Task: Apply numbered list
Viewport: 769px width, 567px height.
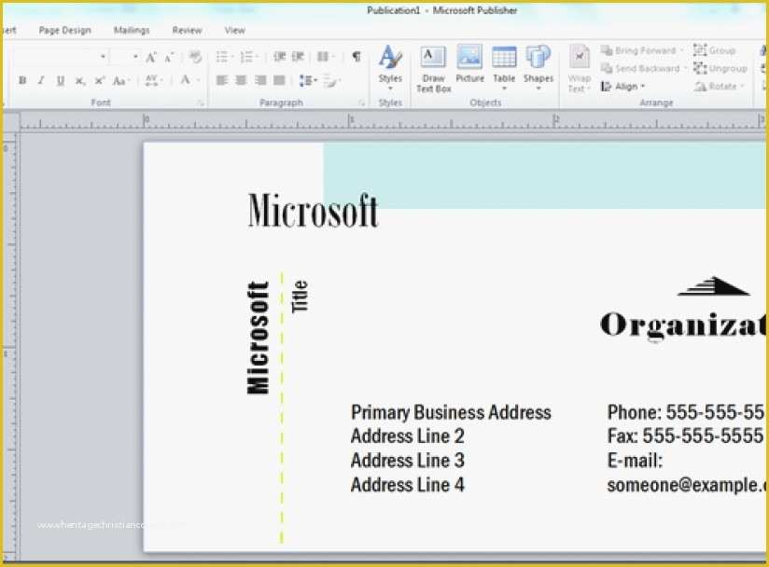Action: point(248,57)
